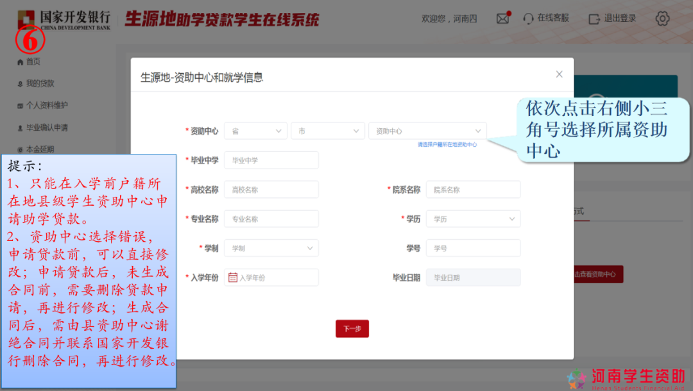
Task: Expand the 省 province dropdown
Action: click(255, 131)
